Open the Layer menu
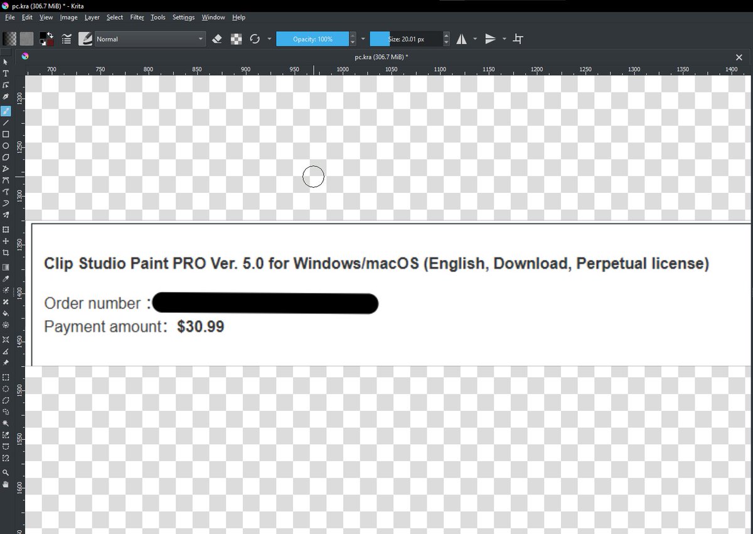 click(x=92, y=18)
